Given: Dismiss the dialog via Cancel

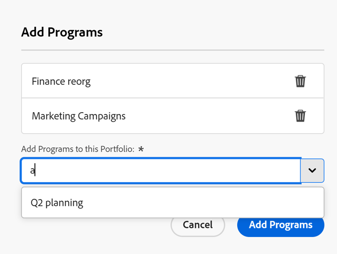Looking at the screenshot, I should (198, 225).
